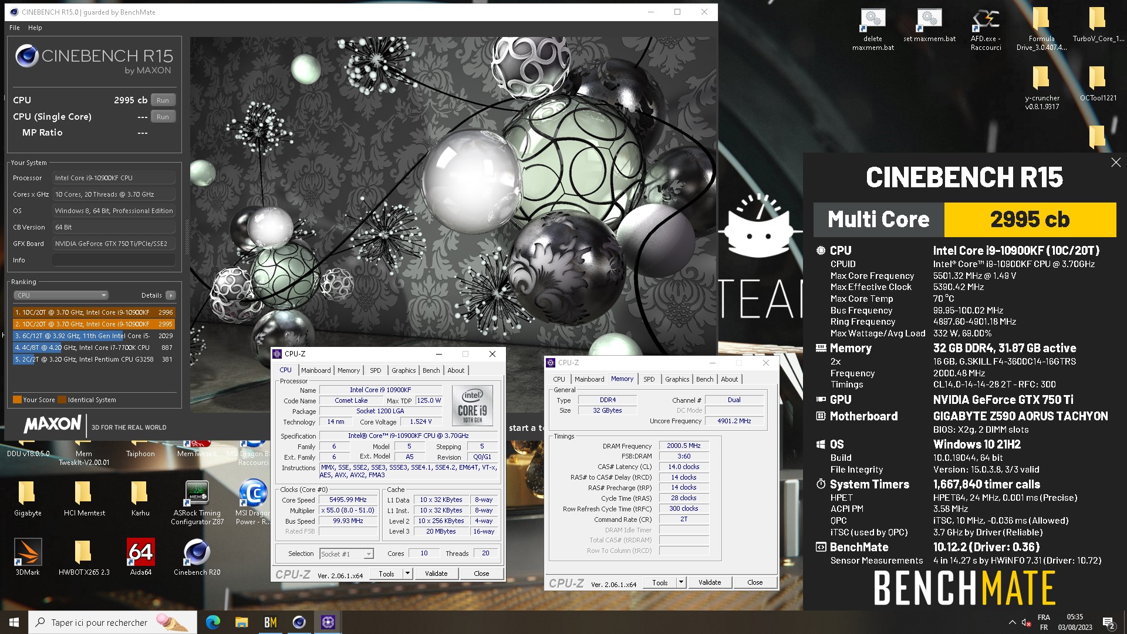Image resolution: width=1127 pixels, height=634 pixels.
Task: Switch to SPD tab in left CPU-Z
Action: pos(376,370)
